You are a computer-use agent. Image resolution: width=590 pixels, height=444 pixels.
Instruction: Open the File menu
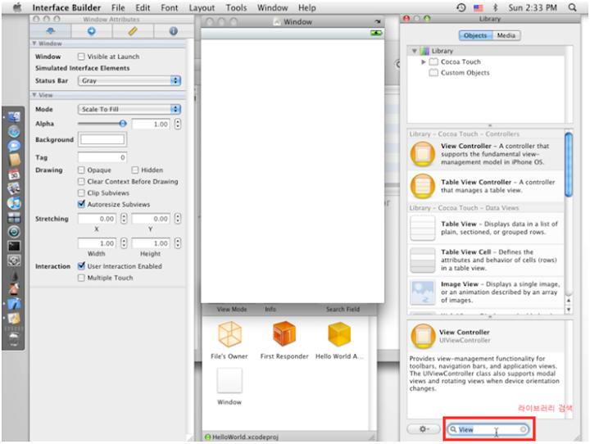click(118, 7)
